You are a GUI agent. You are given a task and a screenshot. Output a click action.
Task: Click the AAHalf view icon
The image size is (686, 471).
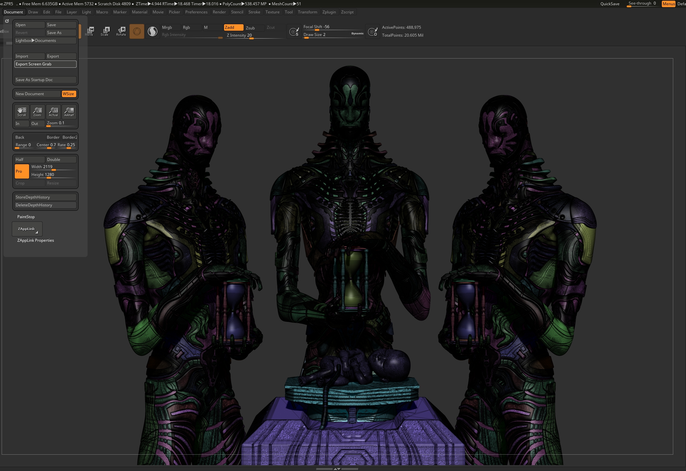pos(69,112)
